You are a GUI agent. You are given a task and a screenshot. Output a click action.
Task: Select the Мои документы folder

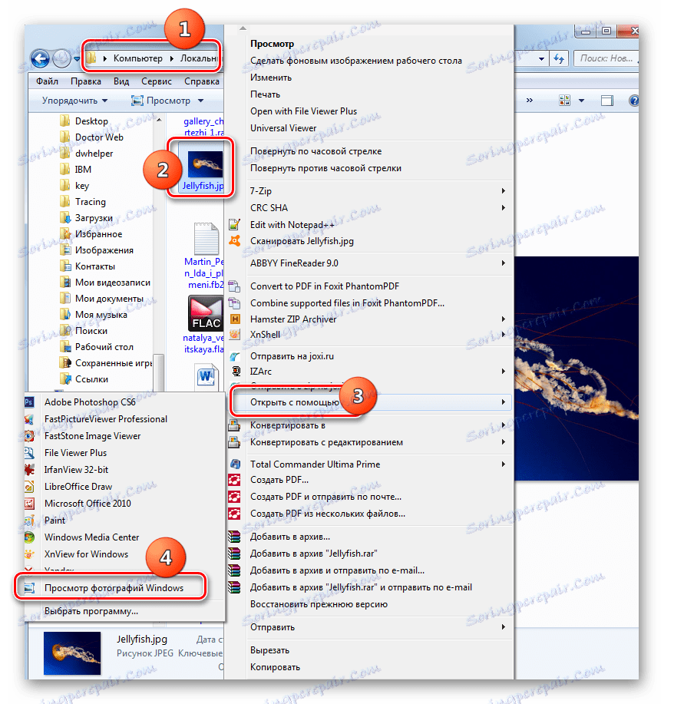coord(109,299)
